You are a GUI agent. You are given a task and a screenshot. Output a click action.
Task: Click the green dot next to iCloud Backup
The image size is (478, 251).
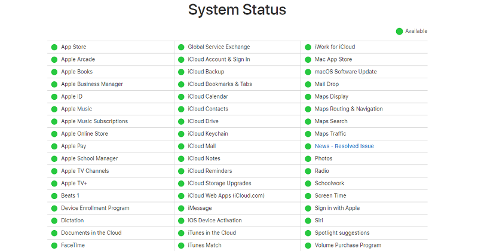[x=181, y=72]
